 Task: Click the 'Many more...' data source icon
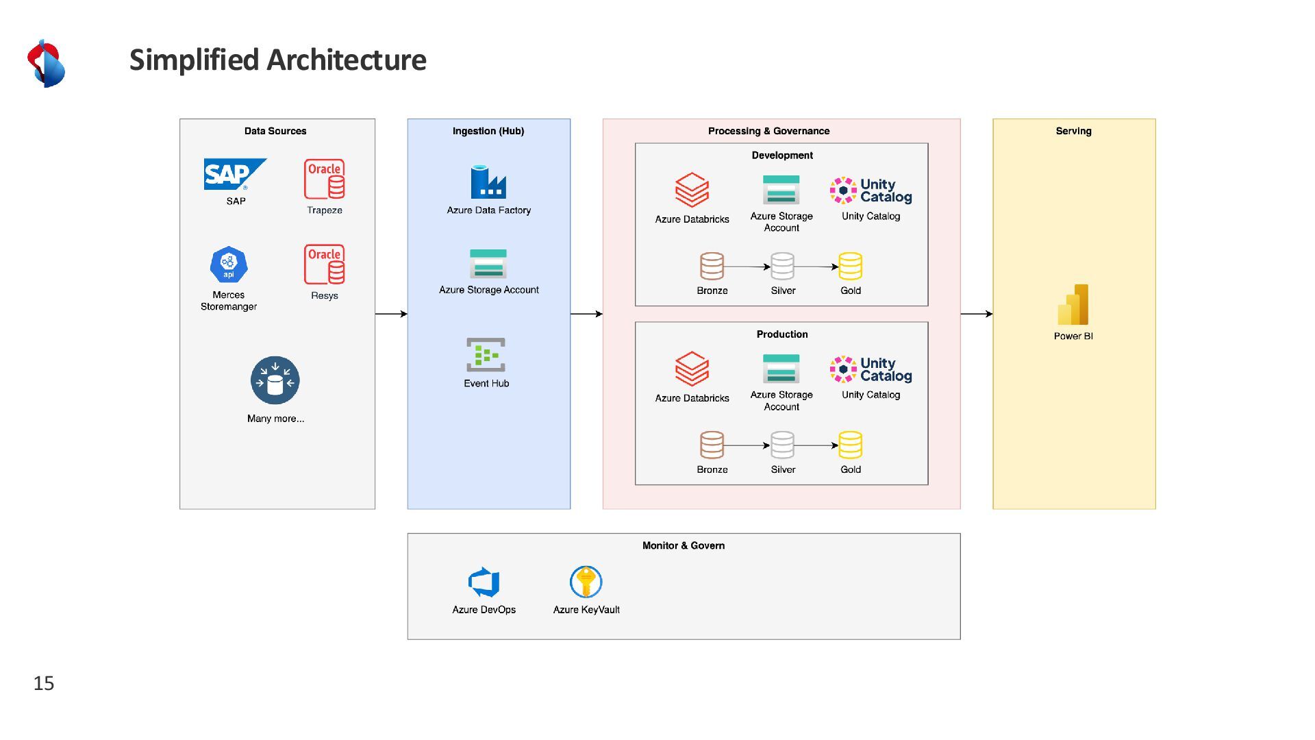pyautogui.click(x=275, y=380)
